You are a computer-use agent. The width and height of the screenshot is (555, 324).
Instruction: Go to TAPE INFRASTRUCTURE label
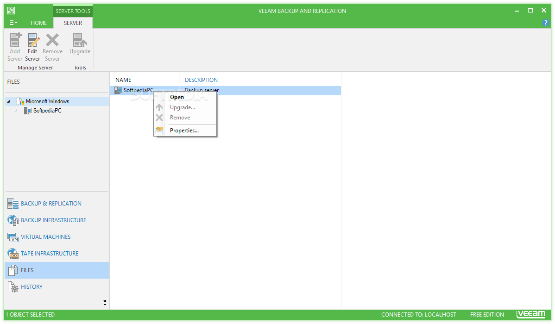[x=50, y=254]
